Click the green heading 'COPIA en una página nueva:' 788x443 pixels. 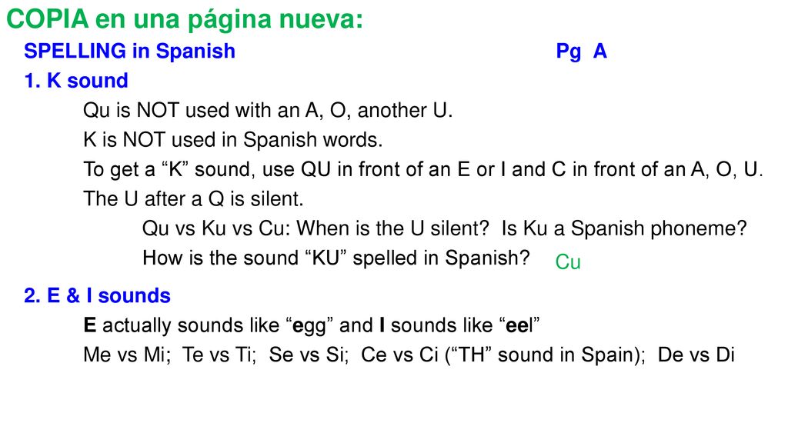tap(185, 20)
